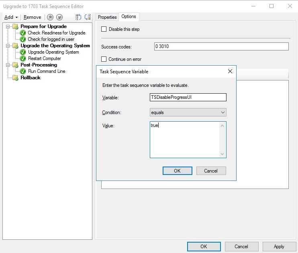Close the Task Sequence Variable dialog
This screenshot has height=253, width=298.
coord(230,72)
